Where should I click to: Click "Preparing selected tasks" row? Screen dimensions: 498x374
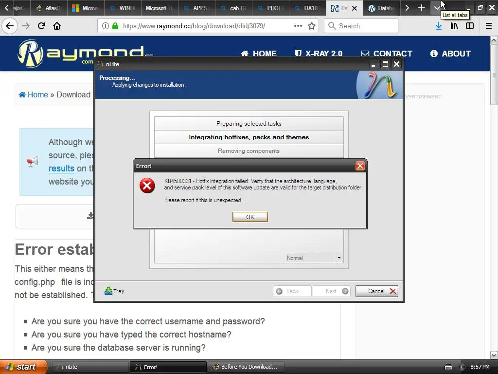tap(249, 123)
